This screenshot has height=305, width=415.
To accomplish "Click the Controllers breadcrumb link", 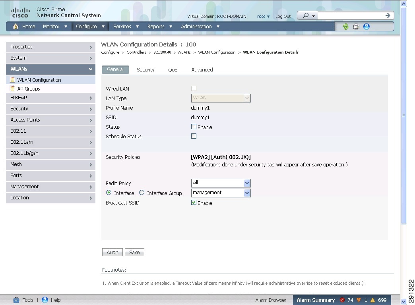I will pos(136,52).
